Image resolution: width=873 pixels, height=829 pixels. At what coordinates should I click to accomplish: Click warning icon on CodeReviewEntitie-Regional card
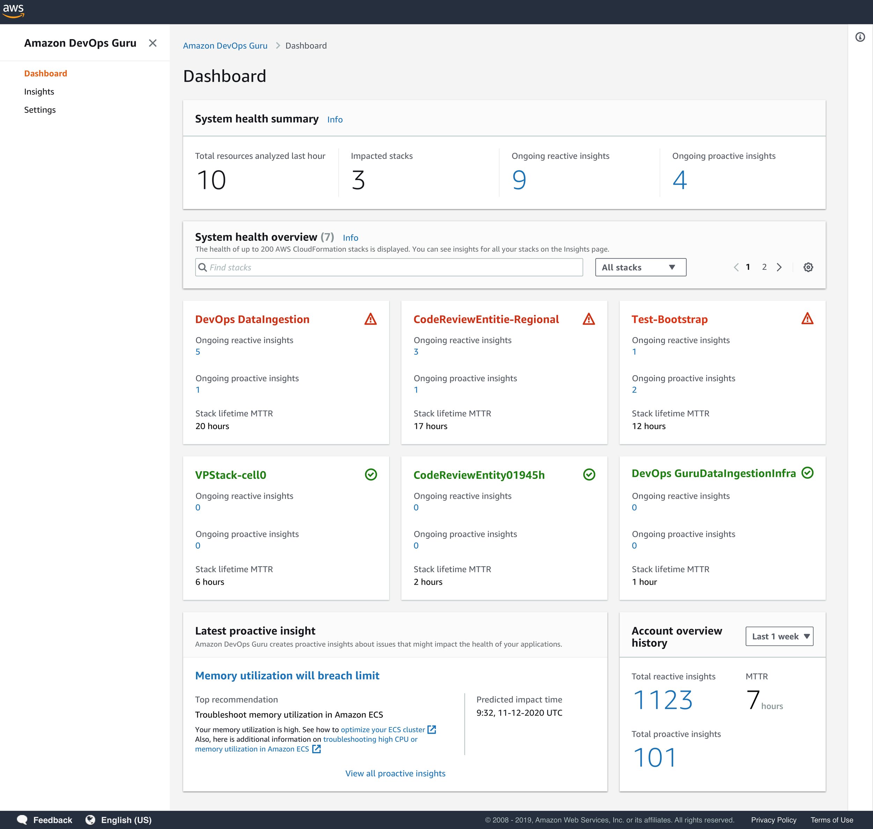(589, 319)
